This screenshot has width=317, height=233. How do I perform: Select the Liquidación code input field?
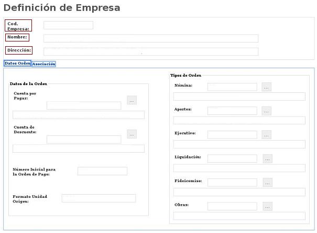[x=232, y=158]
